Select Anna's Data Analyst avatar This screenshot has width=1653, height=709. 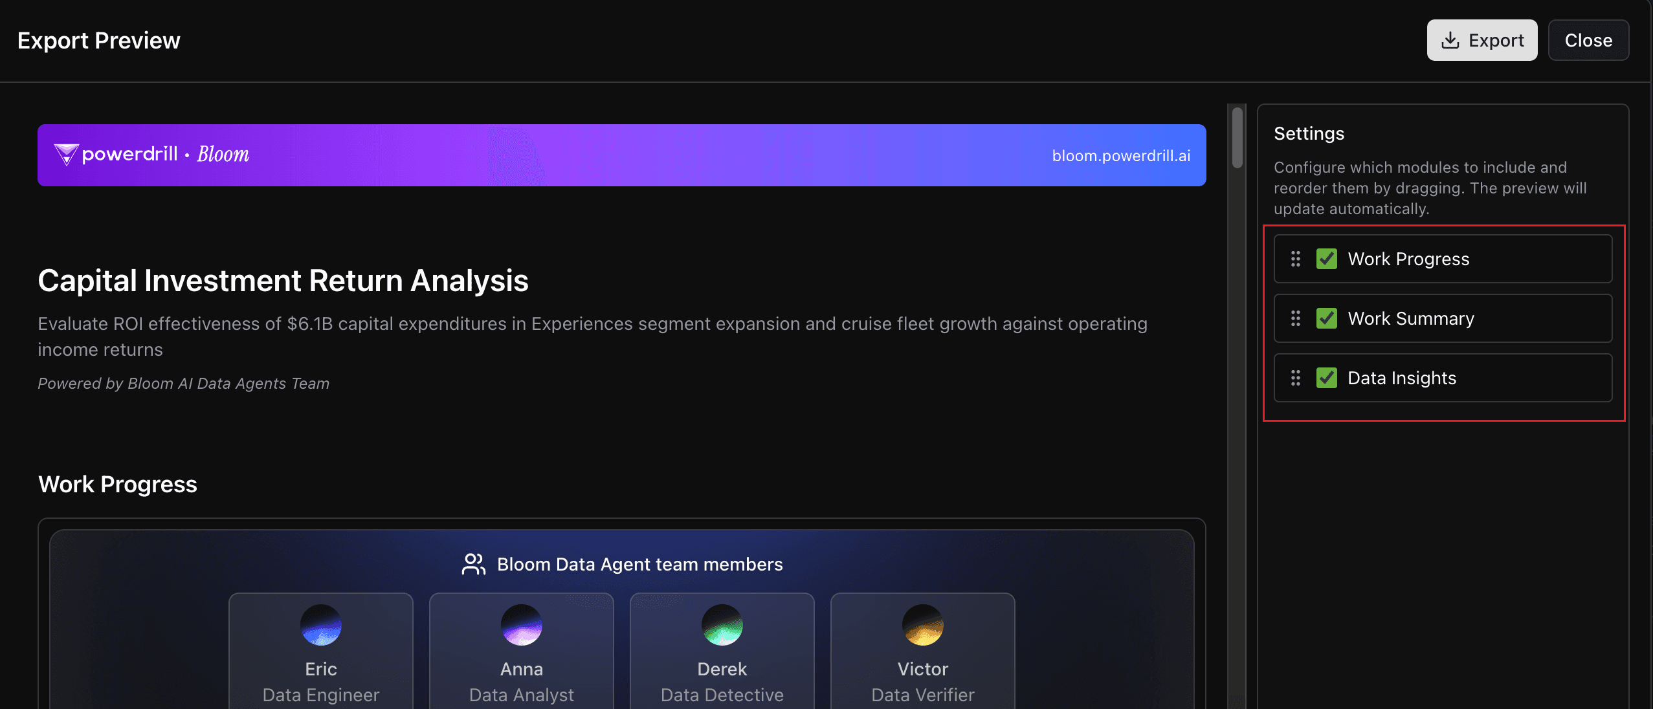pyautogui.click(x=521, y=626)
